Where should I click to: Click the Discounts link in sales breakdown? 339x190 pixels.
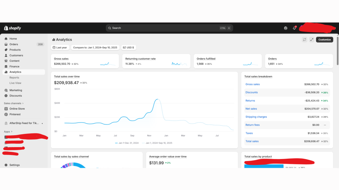click(x=251, y=92)
